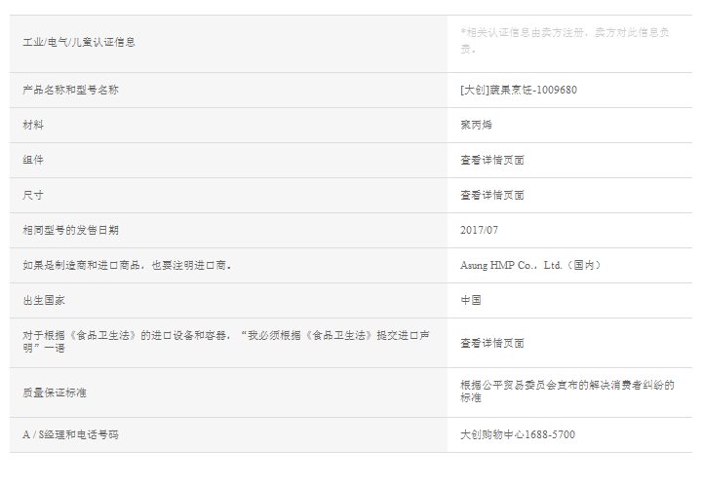Image resolution: width=703 pixels, height=486 pixels.
Task: Click the 聚丙烯 material value
Action: pyautogui.click(x=476, y=126)
